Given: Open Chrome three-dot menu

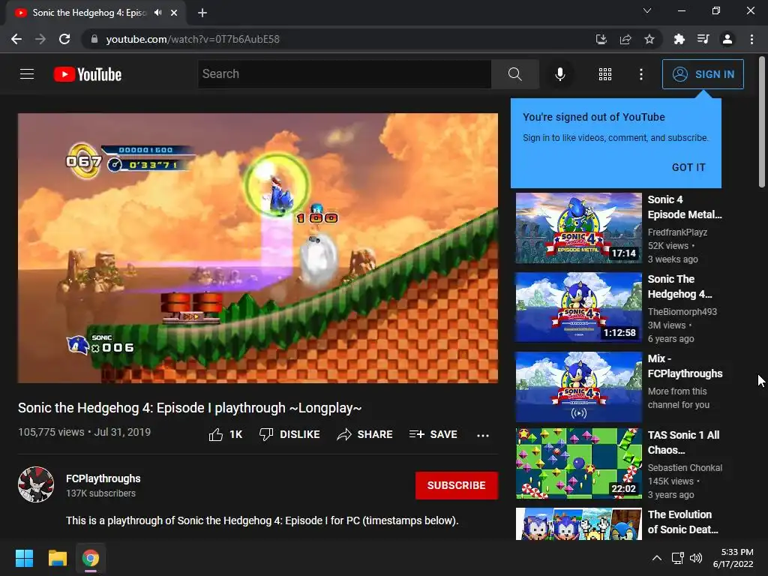Looking at the screenshot, I should (x=751, y=39).
